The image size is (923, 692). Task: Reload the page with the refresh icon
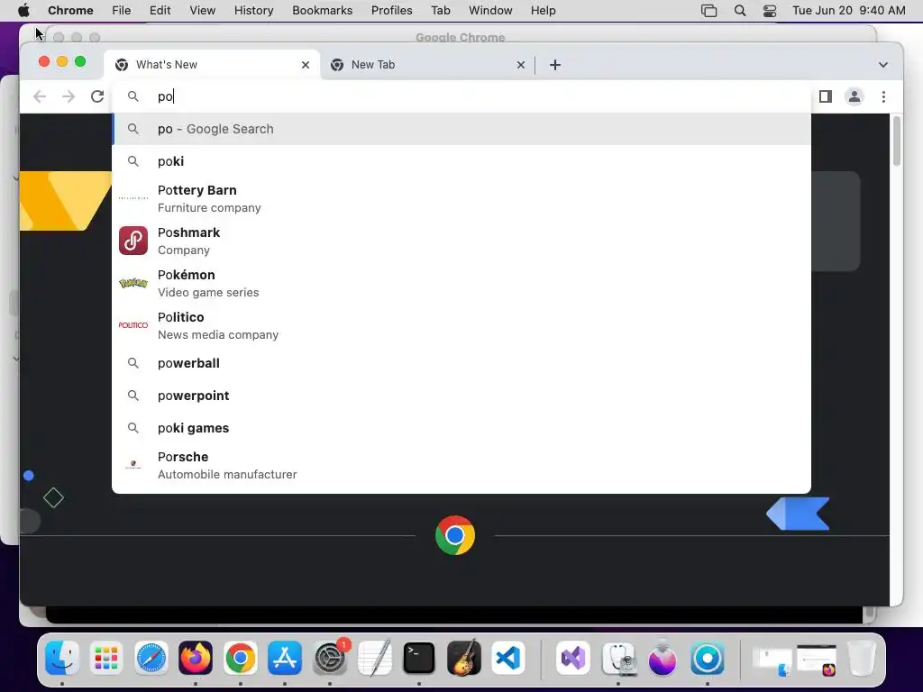(97, 96)
